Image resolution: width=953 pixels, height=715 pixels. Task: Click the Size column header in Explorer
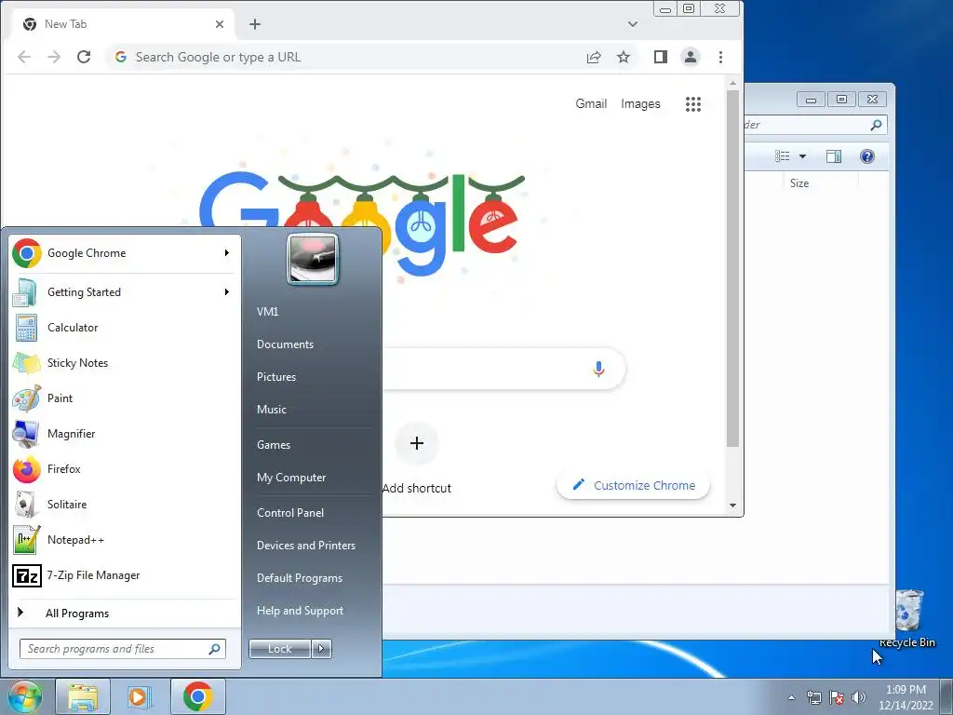(799, 183)
